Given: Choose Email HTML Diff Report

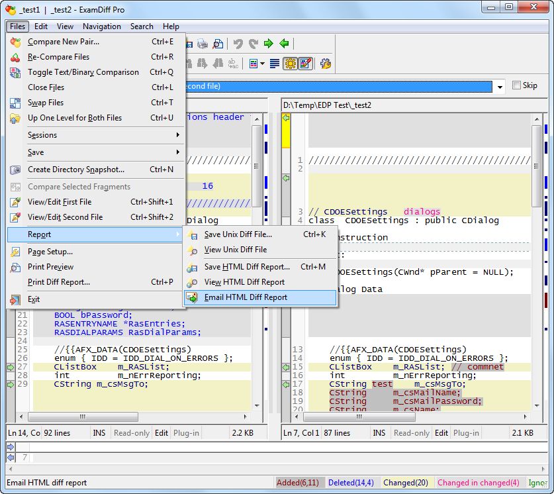Looking at the screenshot, I should point(260,297).
